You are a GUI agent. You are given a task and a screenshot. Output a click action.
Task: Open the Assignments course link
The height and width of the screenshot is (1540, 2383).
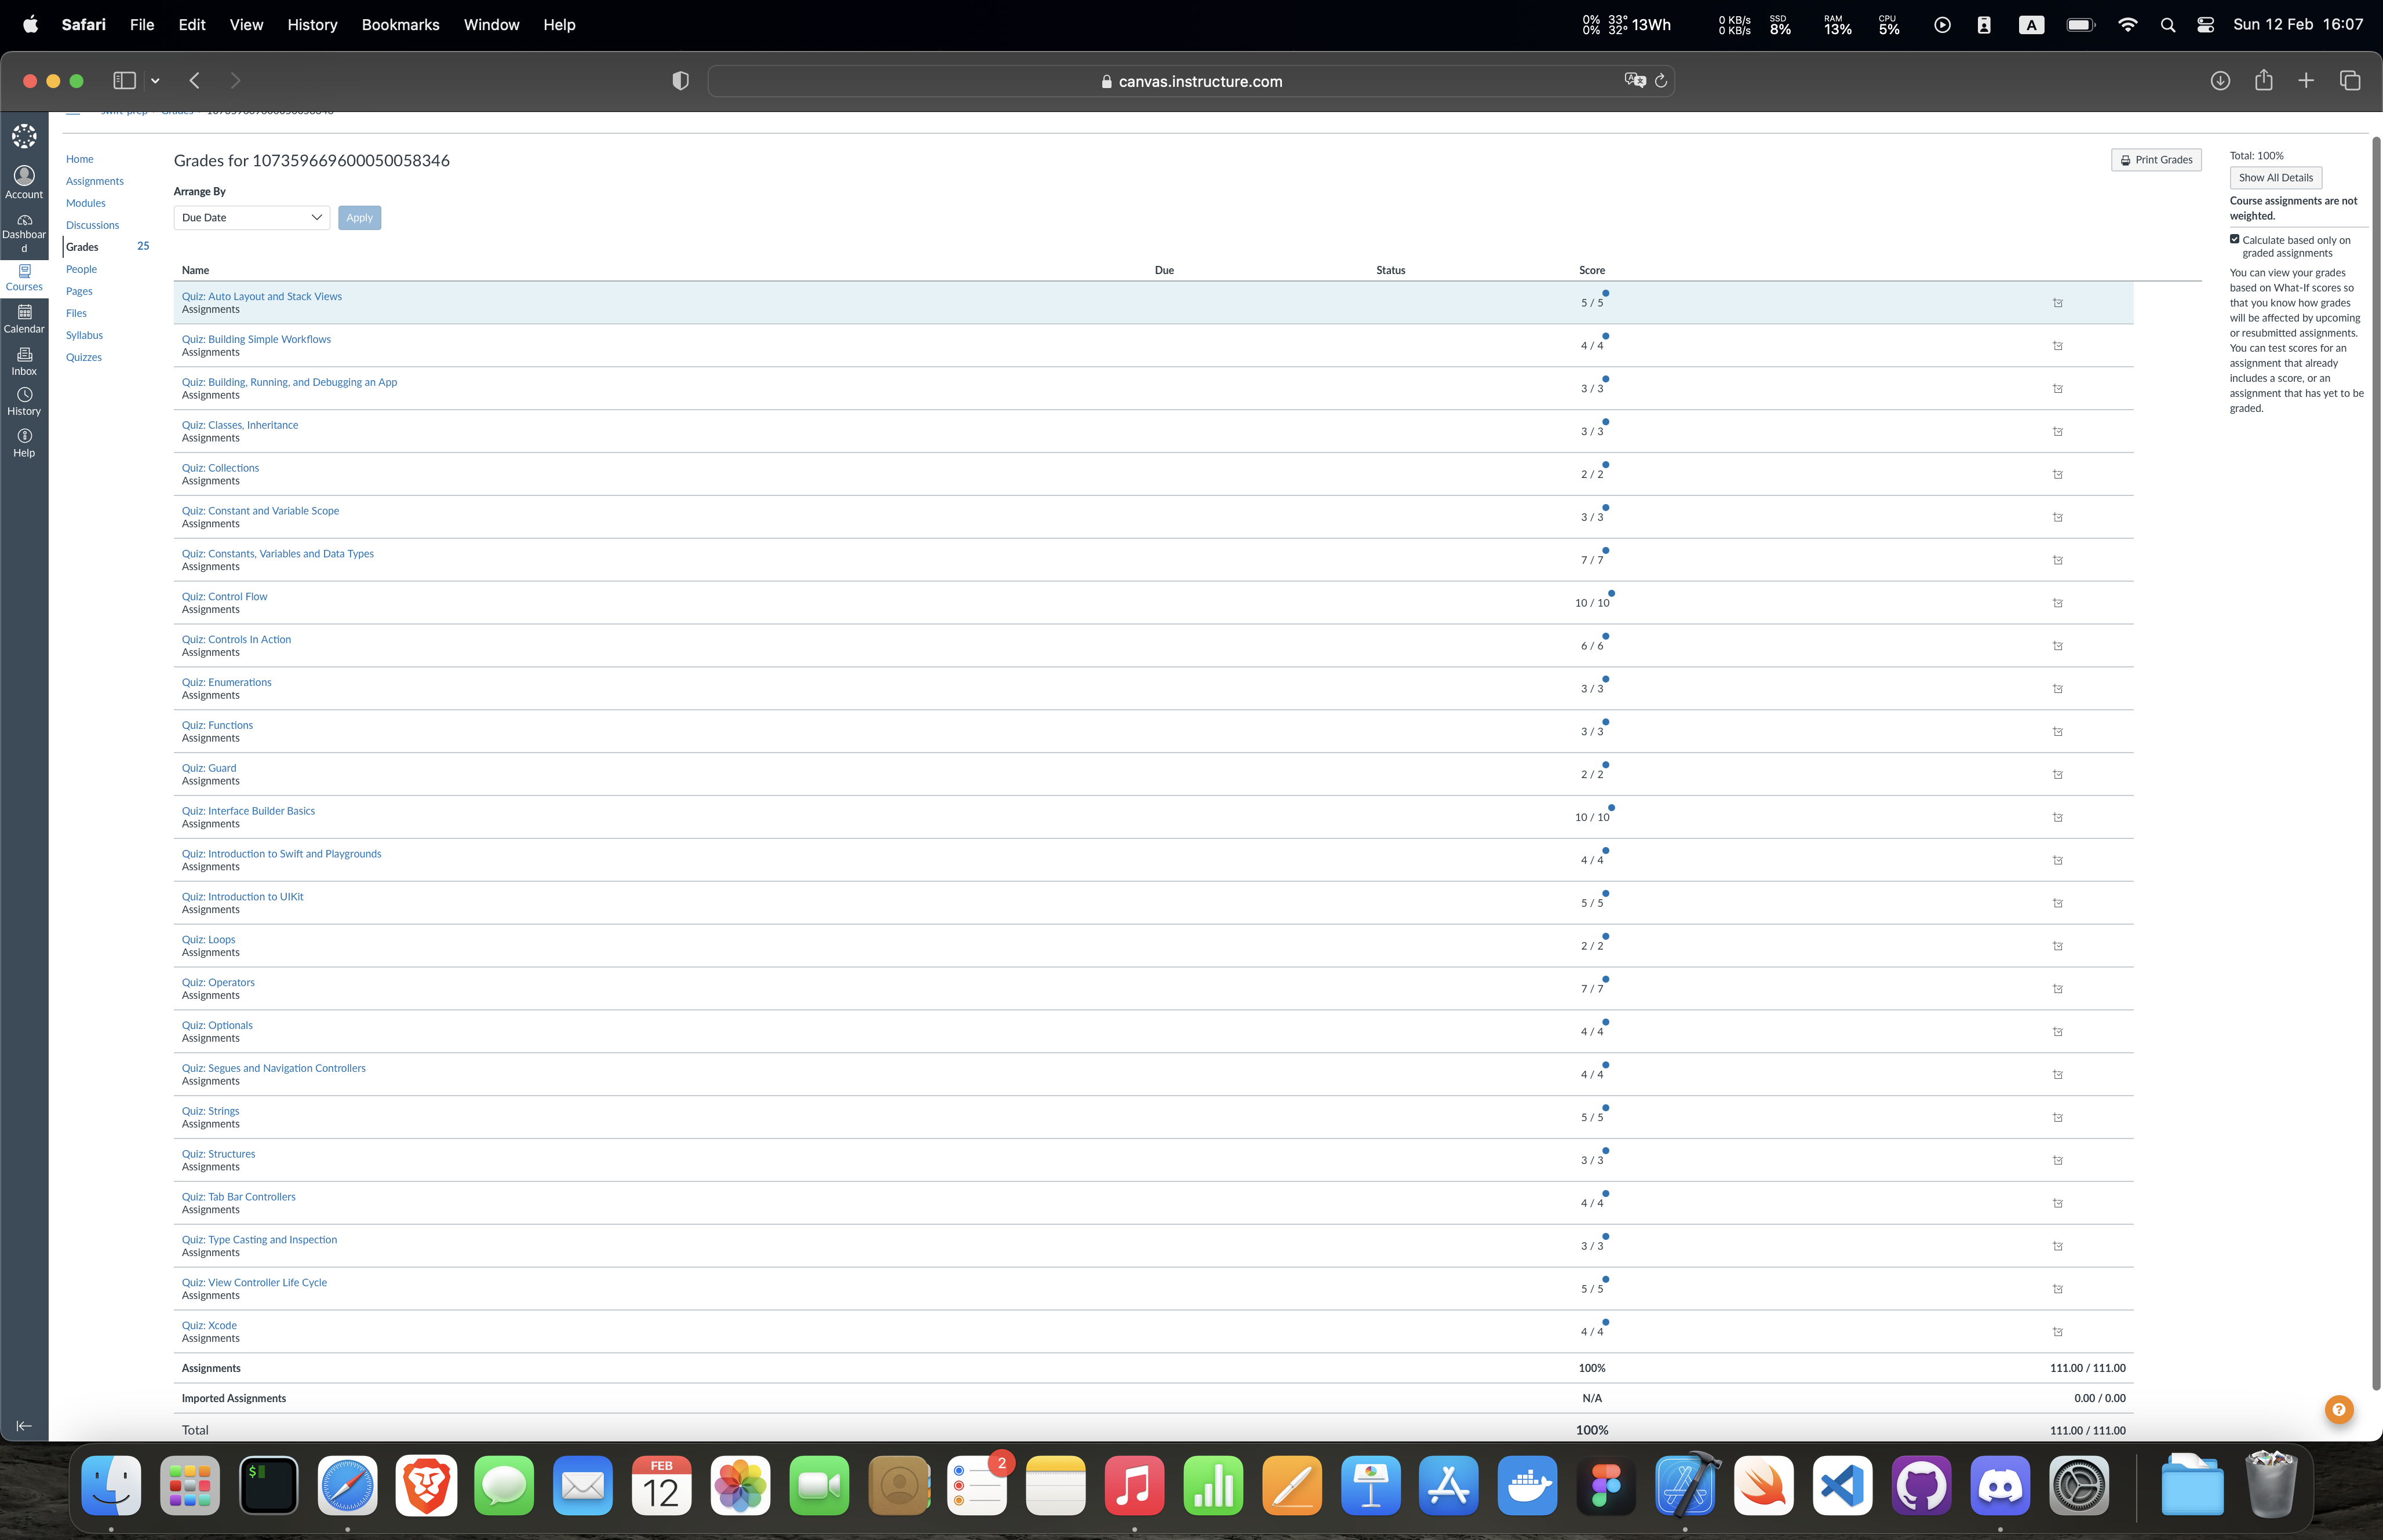95,181
